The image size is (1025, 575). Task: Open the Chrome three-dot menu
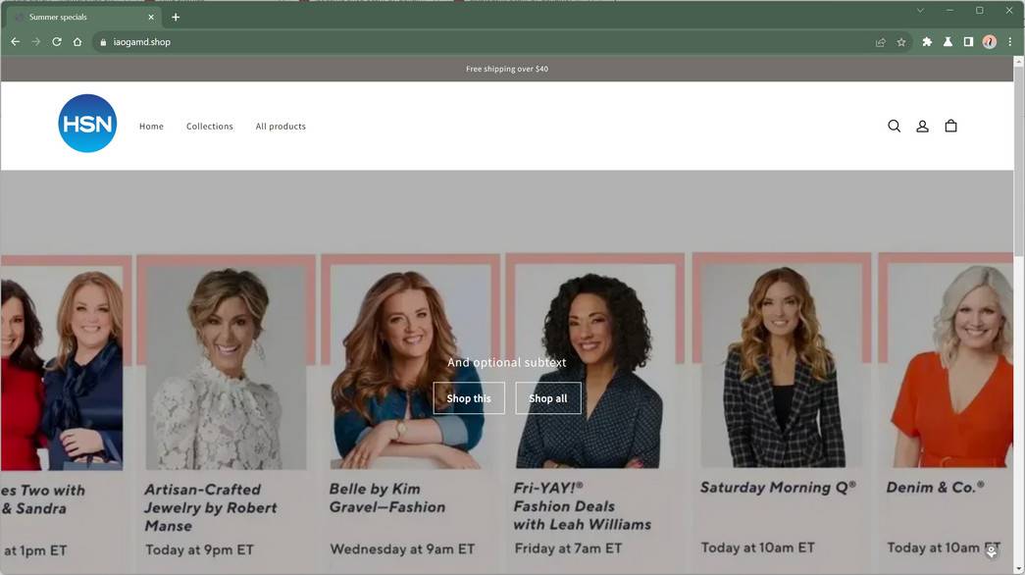pyautogui.click(x=1010, y=42)
